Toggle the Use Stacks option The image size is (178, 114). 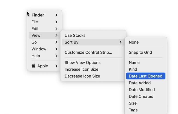75,35
